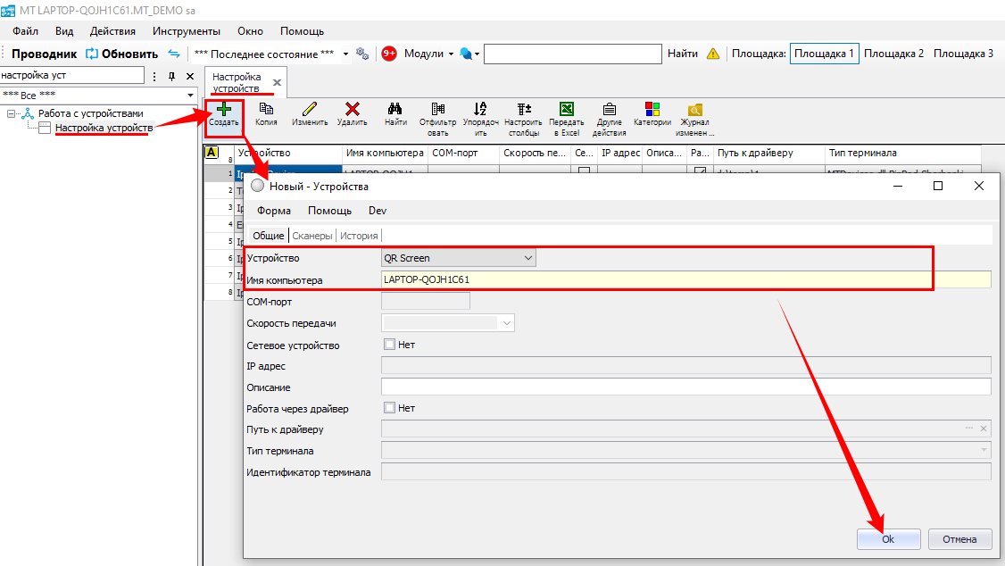Click the red X Удалить icon
This screenshot has height=566, width=1005.
tap(352, 110)
